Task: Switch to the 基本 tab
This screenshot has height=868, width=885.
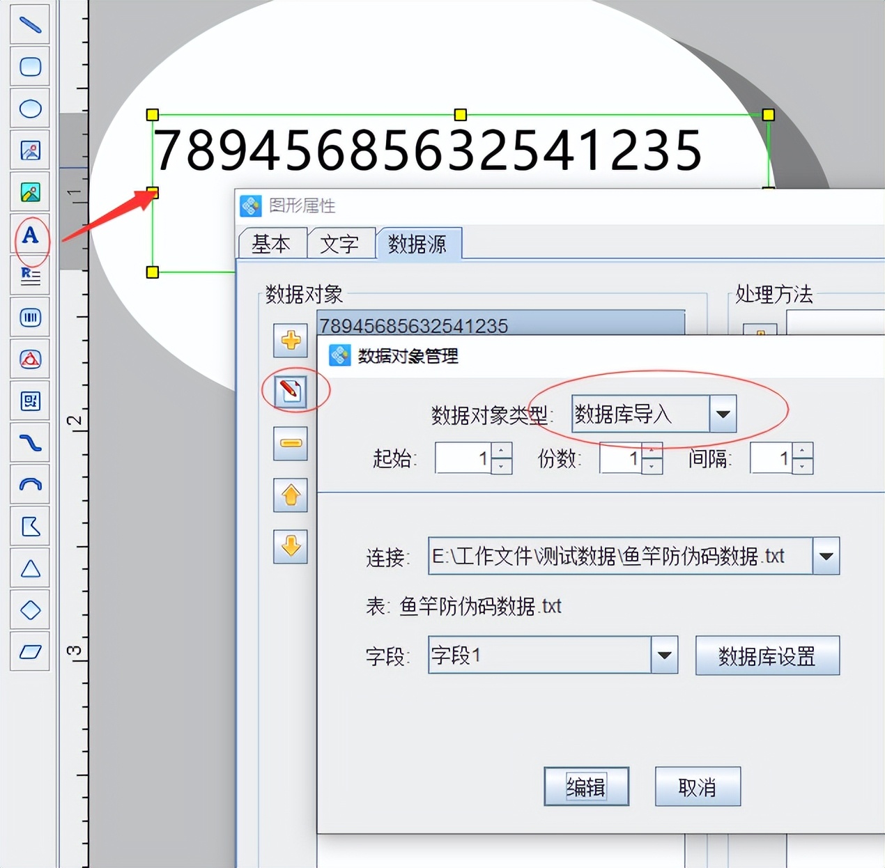Action: point(270,244)
